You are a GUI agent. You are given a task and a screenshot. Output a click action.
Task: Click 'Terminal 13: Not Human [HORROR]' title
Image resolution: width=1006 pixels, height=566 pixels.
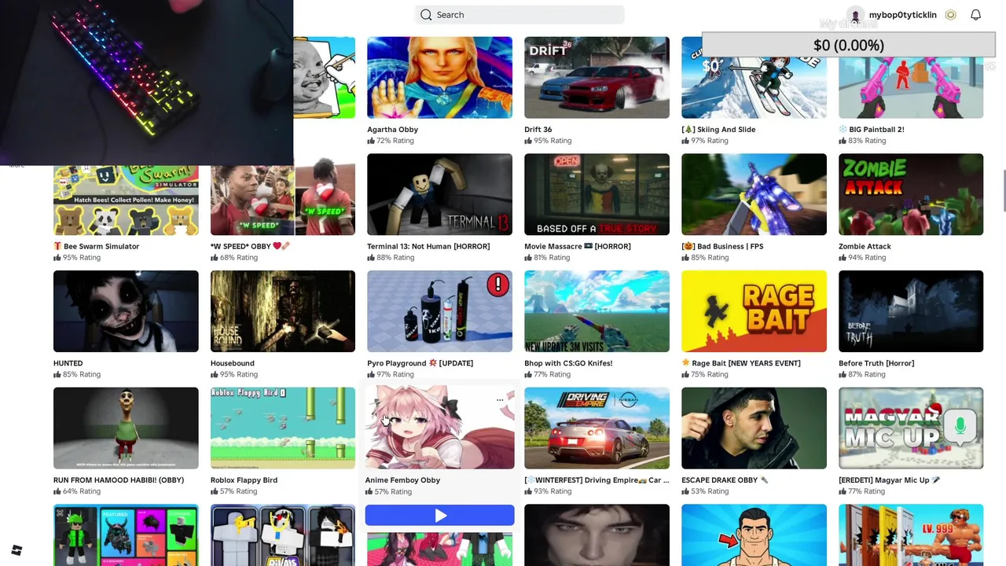428,246
